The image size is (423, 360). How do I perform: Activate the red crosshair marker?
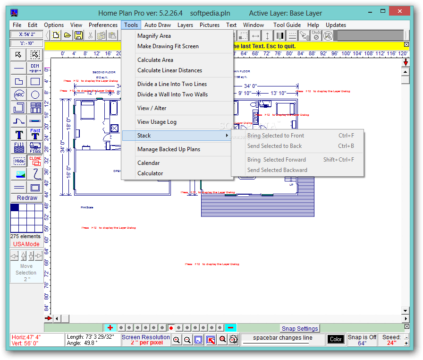click(x=110, y=327)
